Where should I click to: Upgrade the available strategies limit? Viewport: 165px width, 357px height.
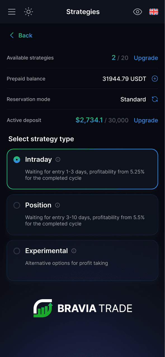point(146,58)
